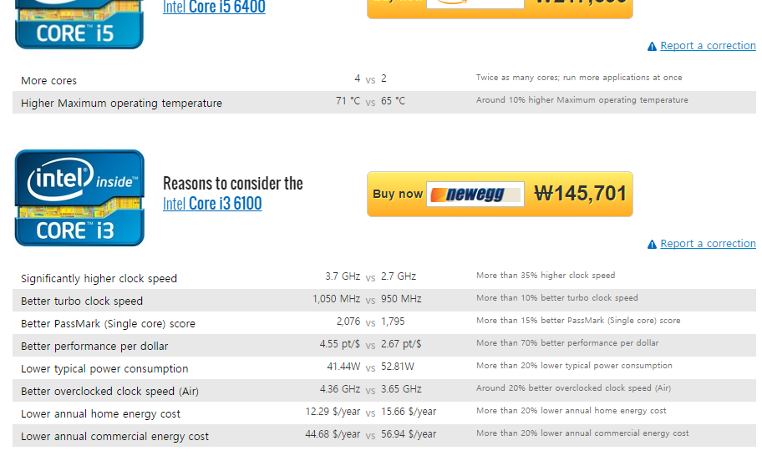762x471 pixels.
Task: Click 'Reasons to consider the' heading for Core i3
Action: click(x=233, y=184)
